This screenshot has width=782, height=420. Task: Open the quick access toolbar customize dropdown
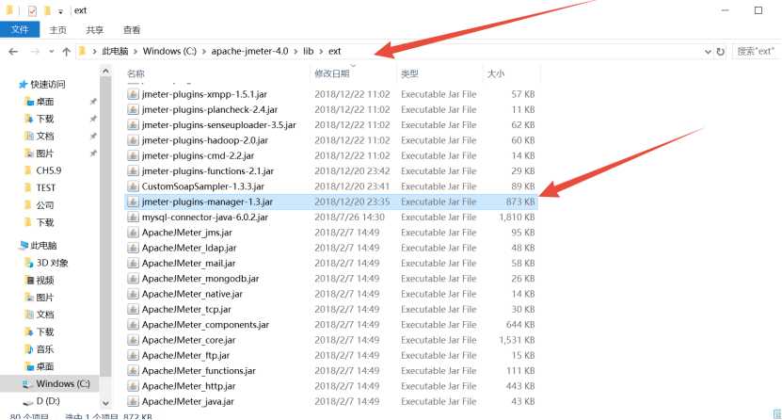(60, 11)
